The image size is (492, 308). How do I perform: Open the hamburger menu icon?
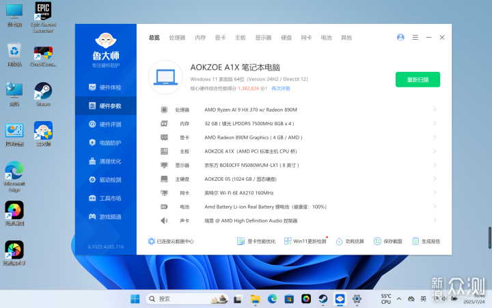pyautogui.click(x=415, y=38)
